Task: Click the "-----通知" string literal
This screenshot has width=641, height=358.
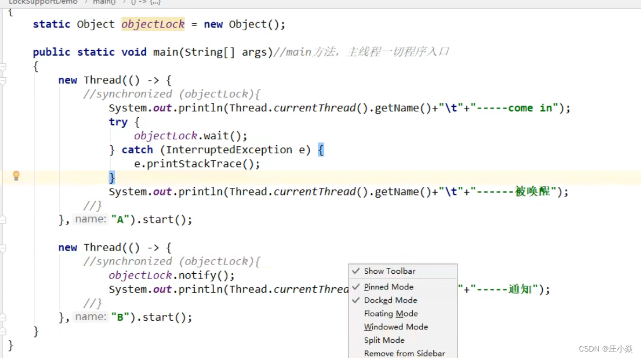Action: [x=504, y=289]
